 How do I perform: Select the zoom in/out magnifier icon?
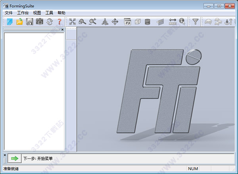click(x=92, y=22)
